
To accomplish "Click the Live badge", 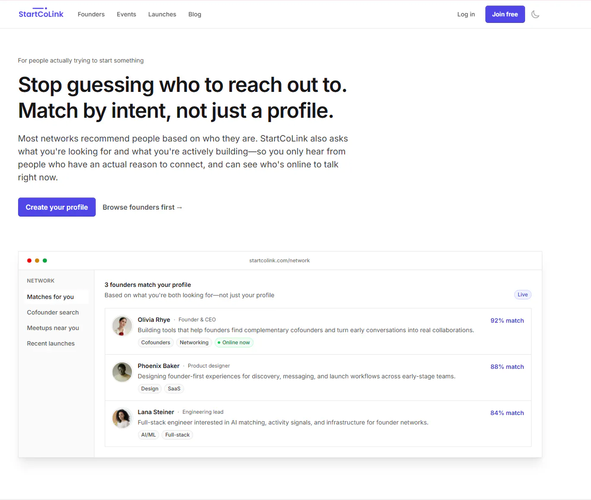I will click(522, 295).
